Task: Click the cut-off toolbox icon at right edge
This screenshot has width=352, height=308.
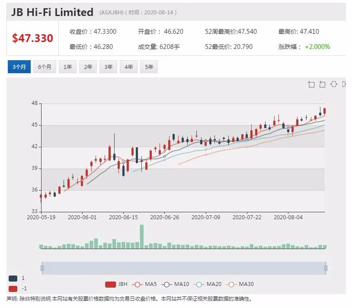Action: pos(344,84)
